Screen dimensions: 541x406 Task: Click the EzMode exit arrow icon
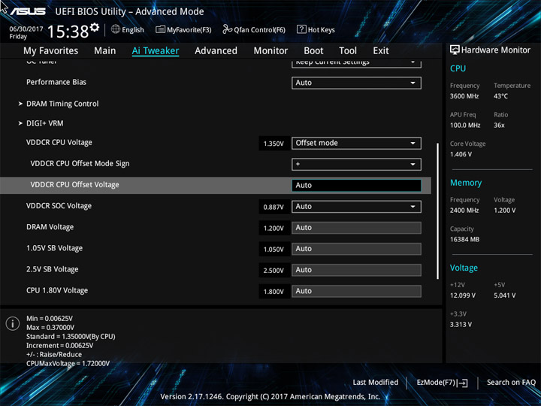pyautogui.click(x=462, y=383)
